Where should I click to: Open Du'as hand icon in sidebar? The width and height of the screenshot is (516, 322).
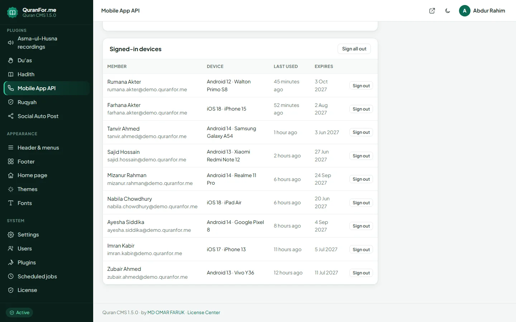click(x=11, y=60)
